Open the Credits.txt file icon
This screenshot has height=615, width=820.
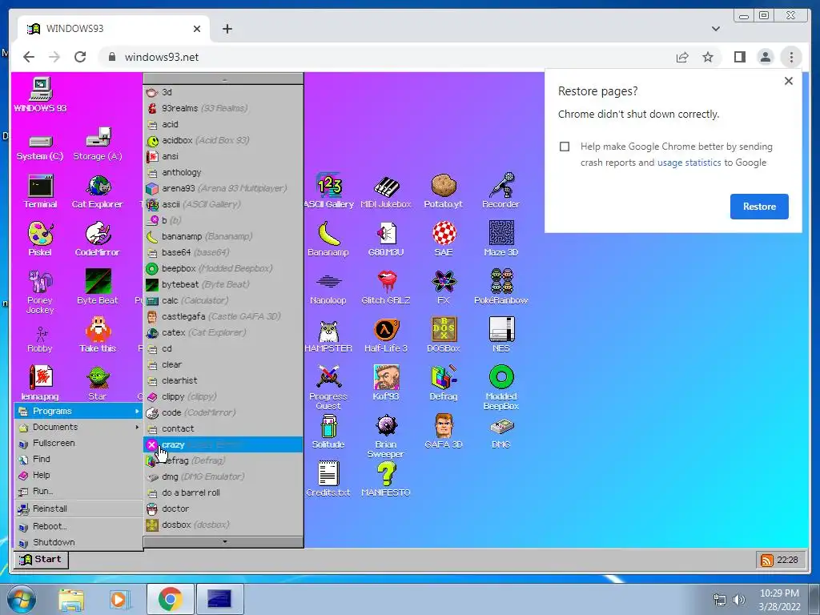(x=328, y=480)
